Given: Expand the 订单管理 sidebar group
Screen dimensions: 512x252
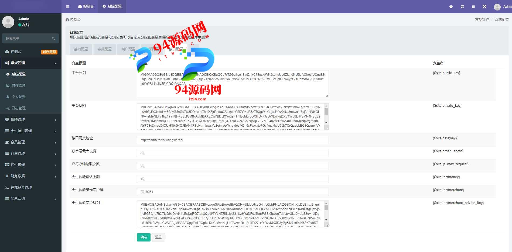Looking at the screenshot, I should pyautogui.click(x=31, y=153).
